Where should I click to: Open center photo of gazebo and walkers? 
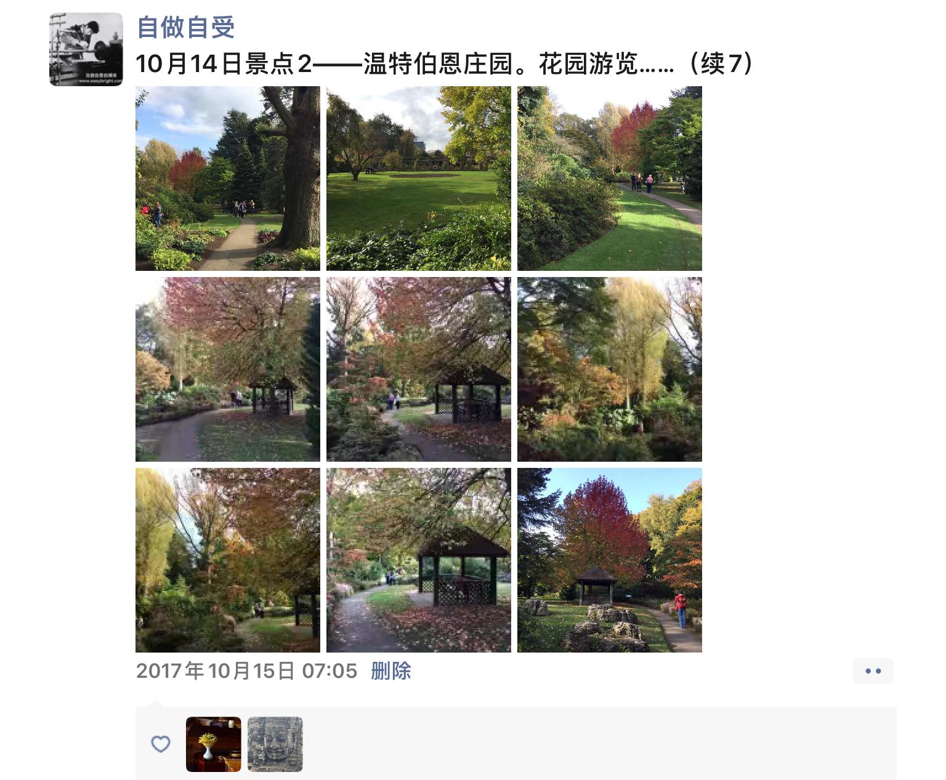coord(419,369)
